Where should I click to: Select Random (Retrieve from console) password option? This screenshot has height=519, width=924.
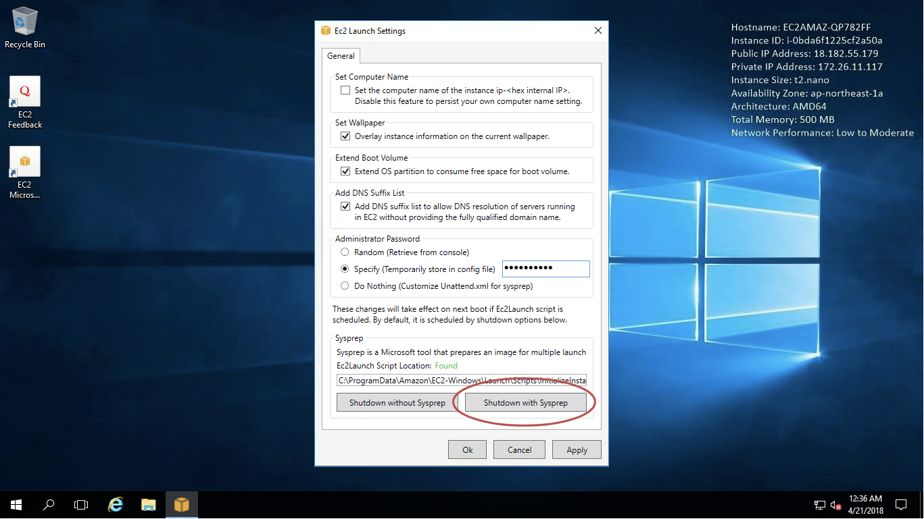point(345,252)
